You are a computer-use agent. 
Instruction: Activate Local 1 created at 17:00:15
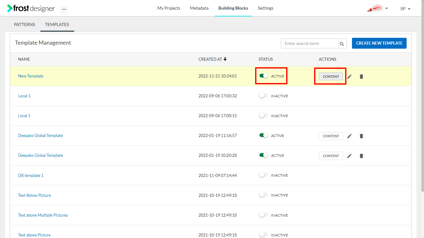[264, 116]
